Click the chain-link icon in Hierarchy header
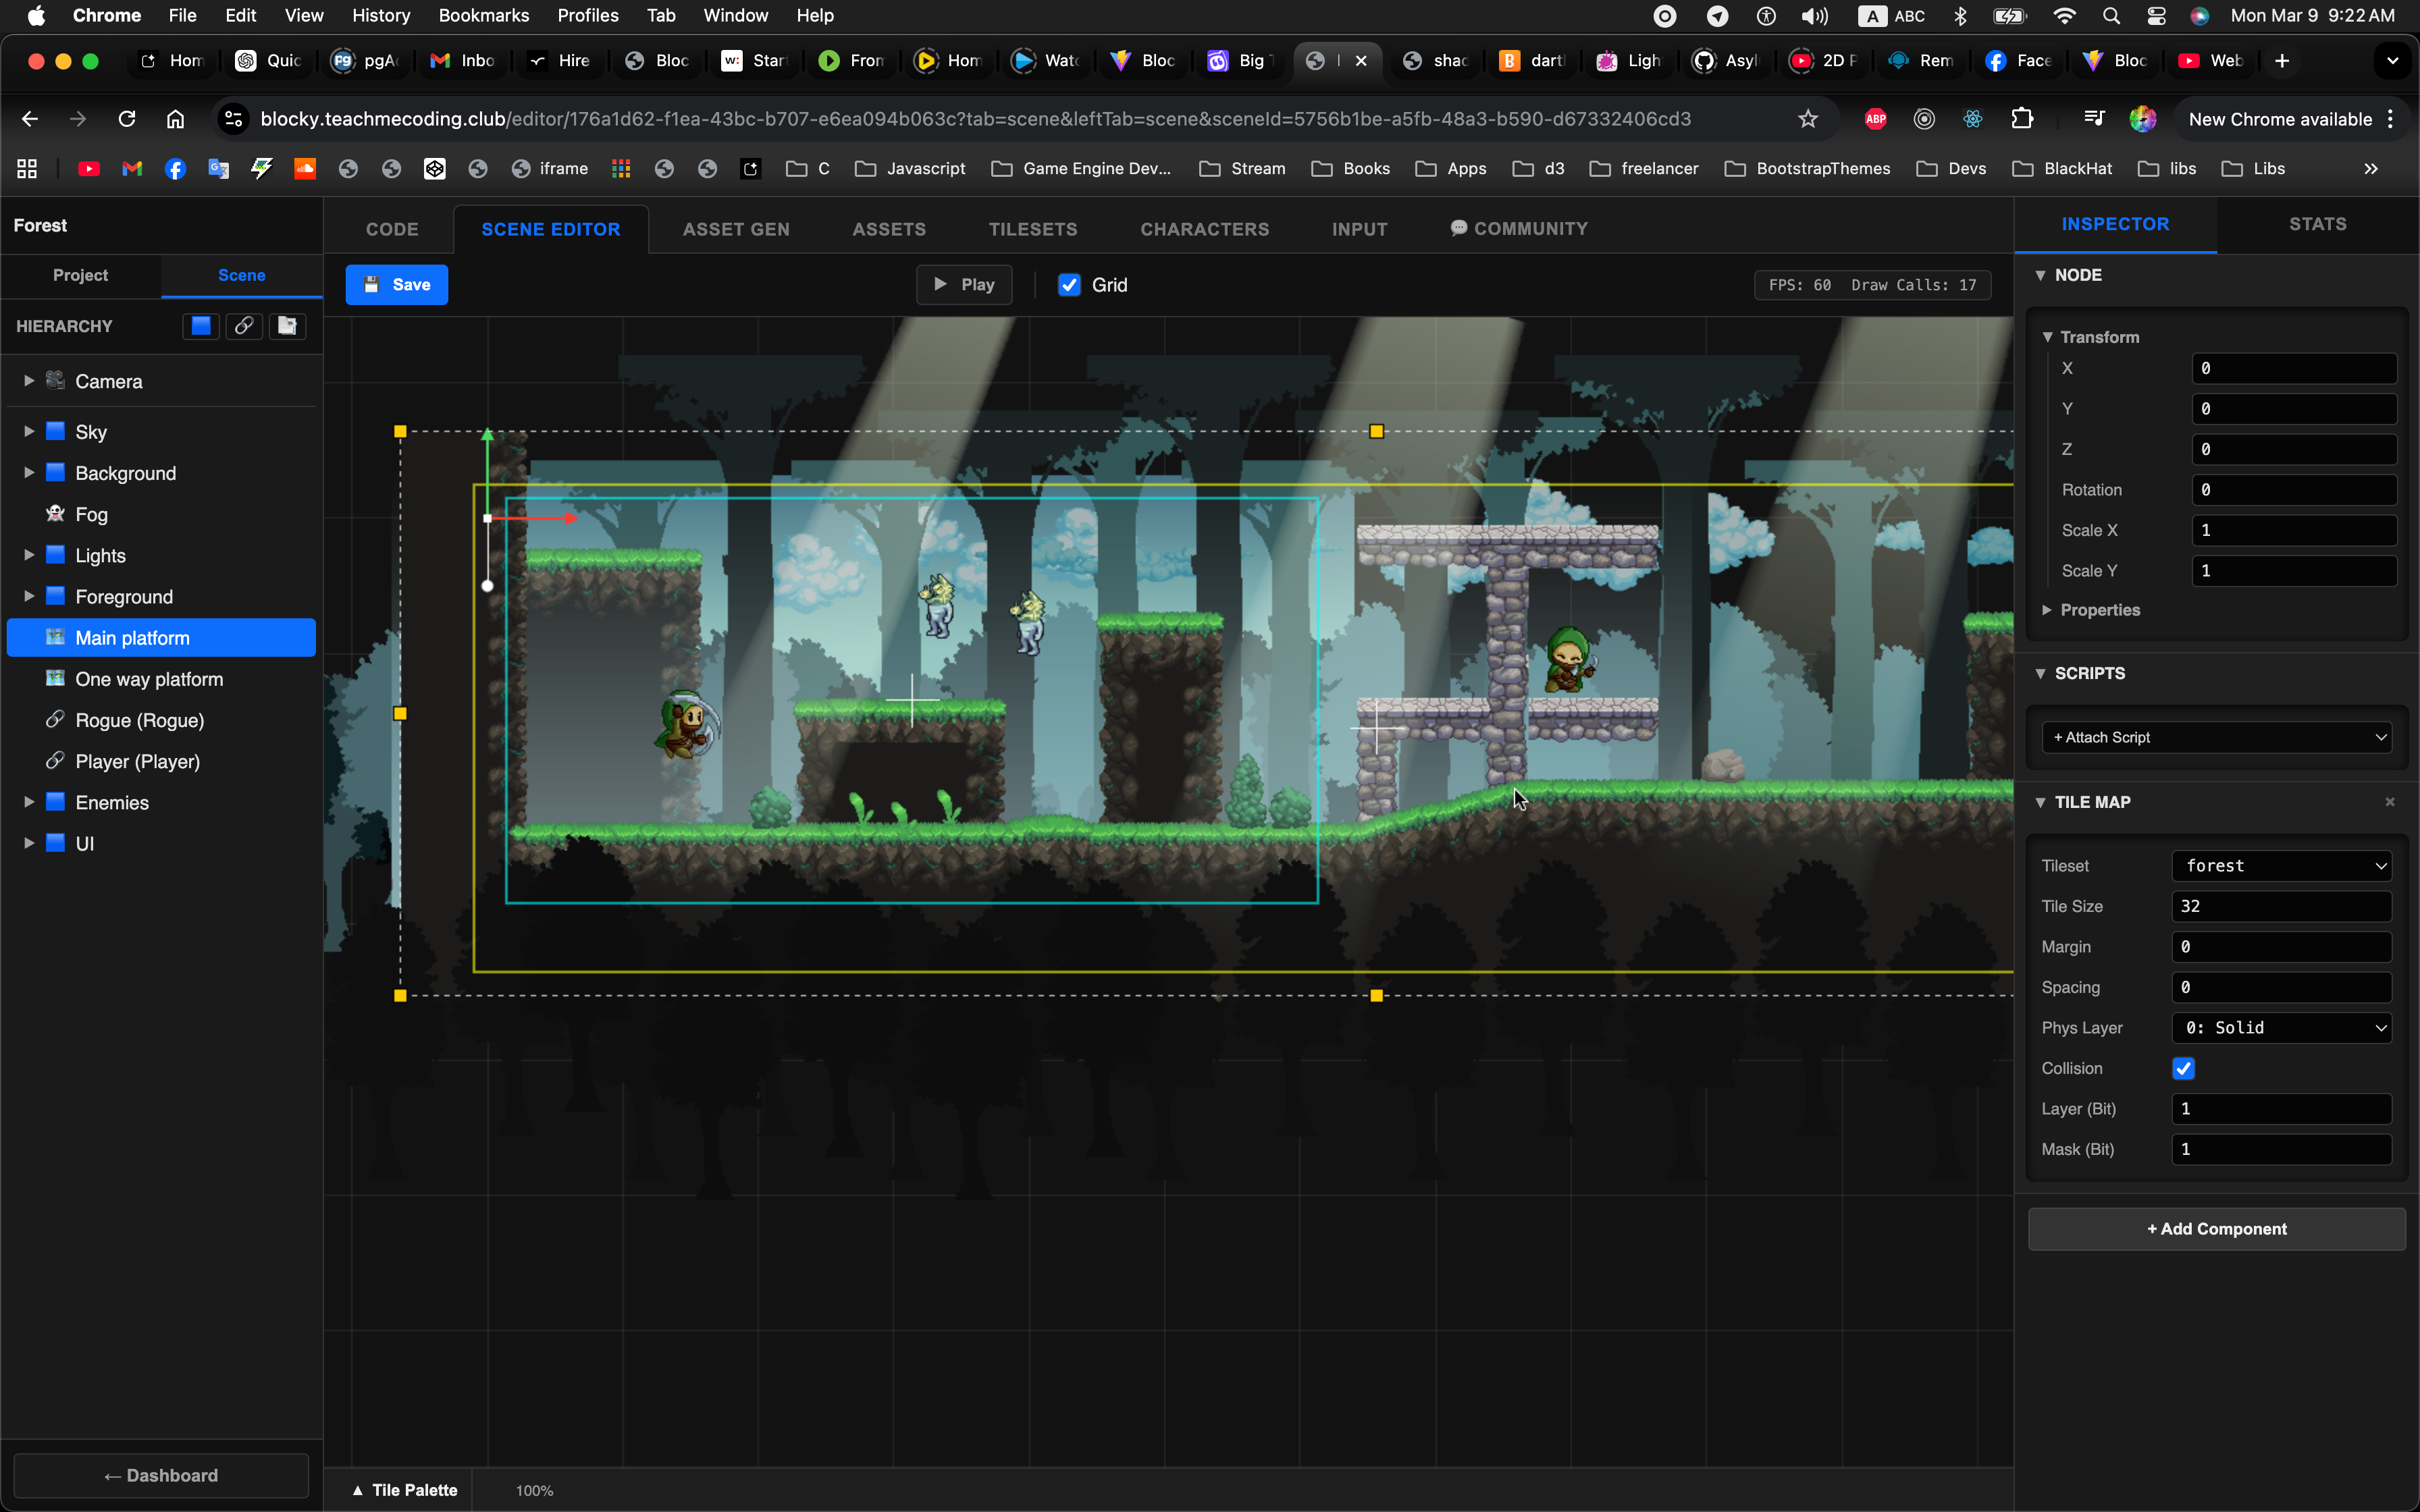 pos(244,326)
